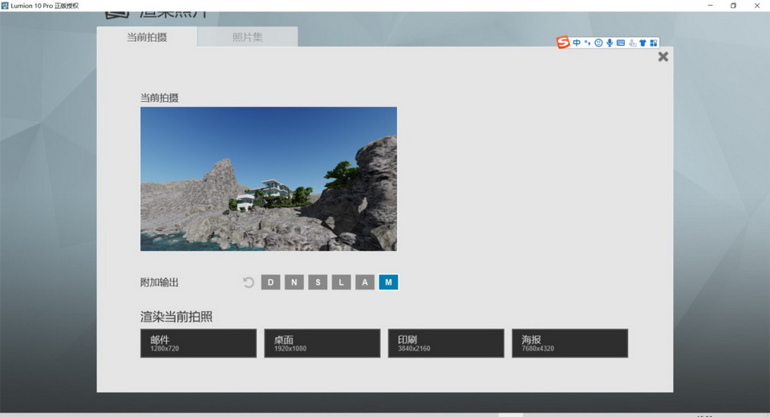Toggle the D depth map output
770x417 pixels.
270,282
